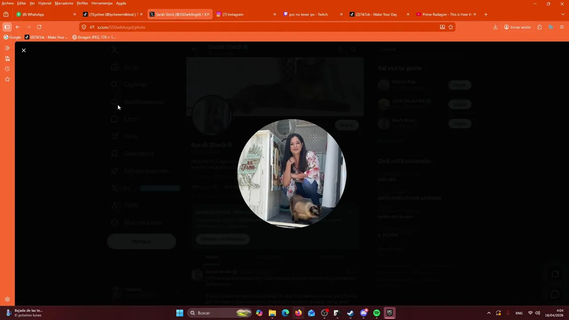
Task: Click Iniciar sesión account button
Action: pos(517,27)
